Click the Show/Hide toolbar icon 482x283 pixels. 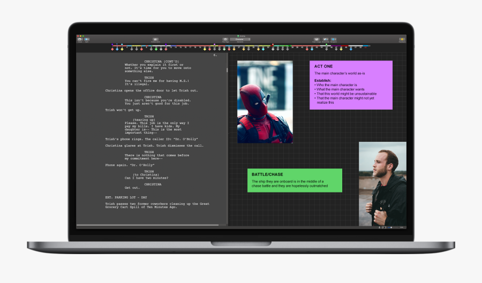point(326,40)
